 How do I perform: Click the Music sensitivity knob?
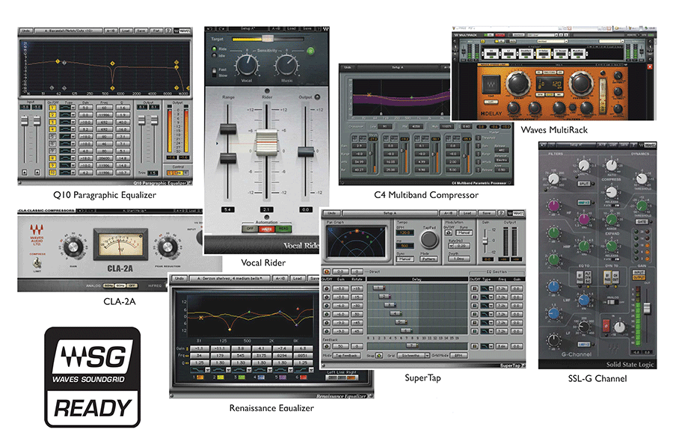coord(286,65)
